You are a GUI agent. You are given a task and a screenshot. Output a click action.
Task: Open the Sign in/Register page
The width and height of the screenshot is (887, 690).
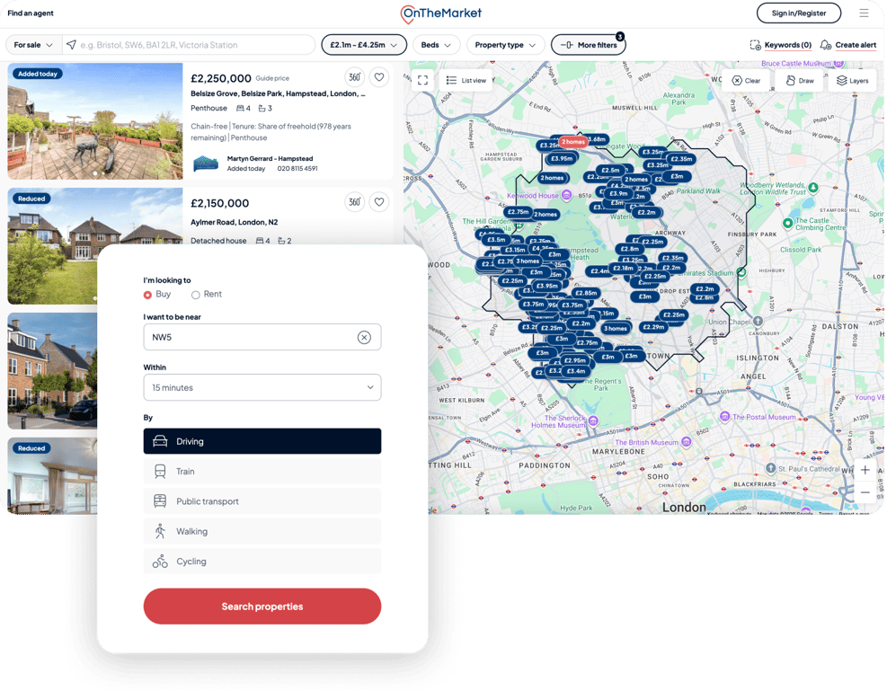798,13
